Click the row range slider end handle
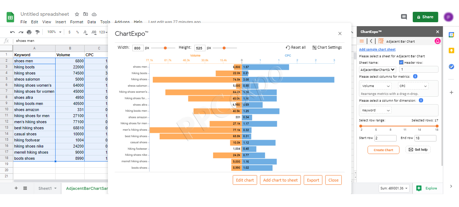The height and width of the screenshot is (207, 459). [437, 126]
